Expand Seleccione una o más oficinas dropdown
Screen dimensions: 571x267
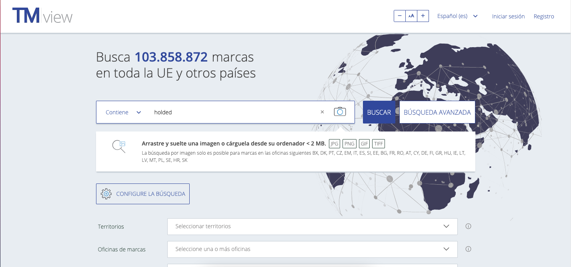312,249
